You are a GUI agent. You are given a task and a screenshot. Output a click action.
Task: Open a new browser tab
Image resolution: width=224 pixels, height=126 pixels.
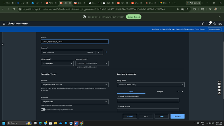pos(175,3)
